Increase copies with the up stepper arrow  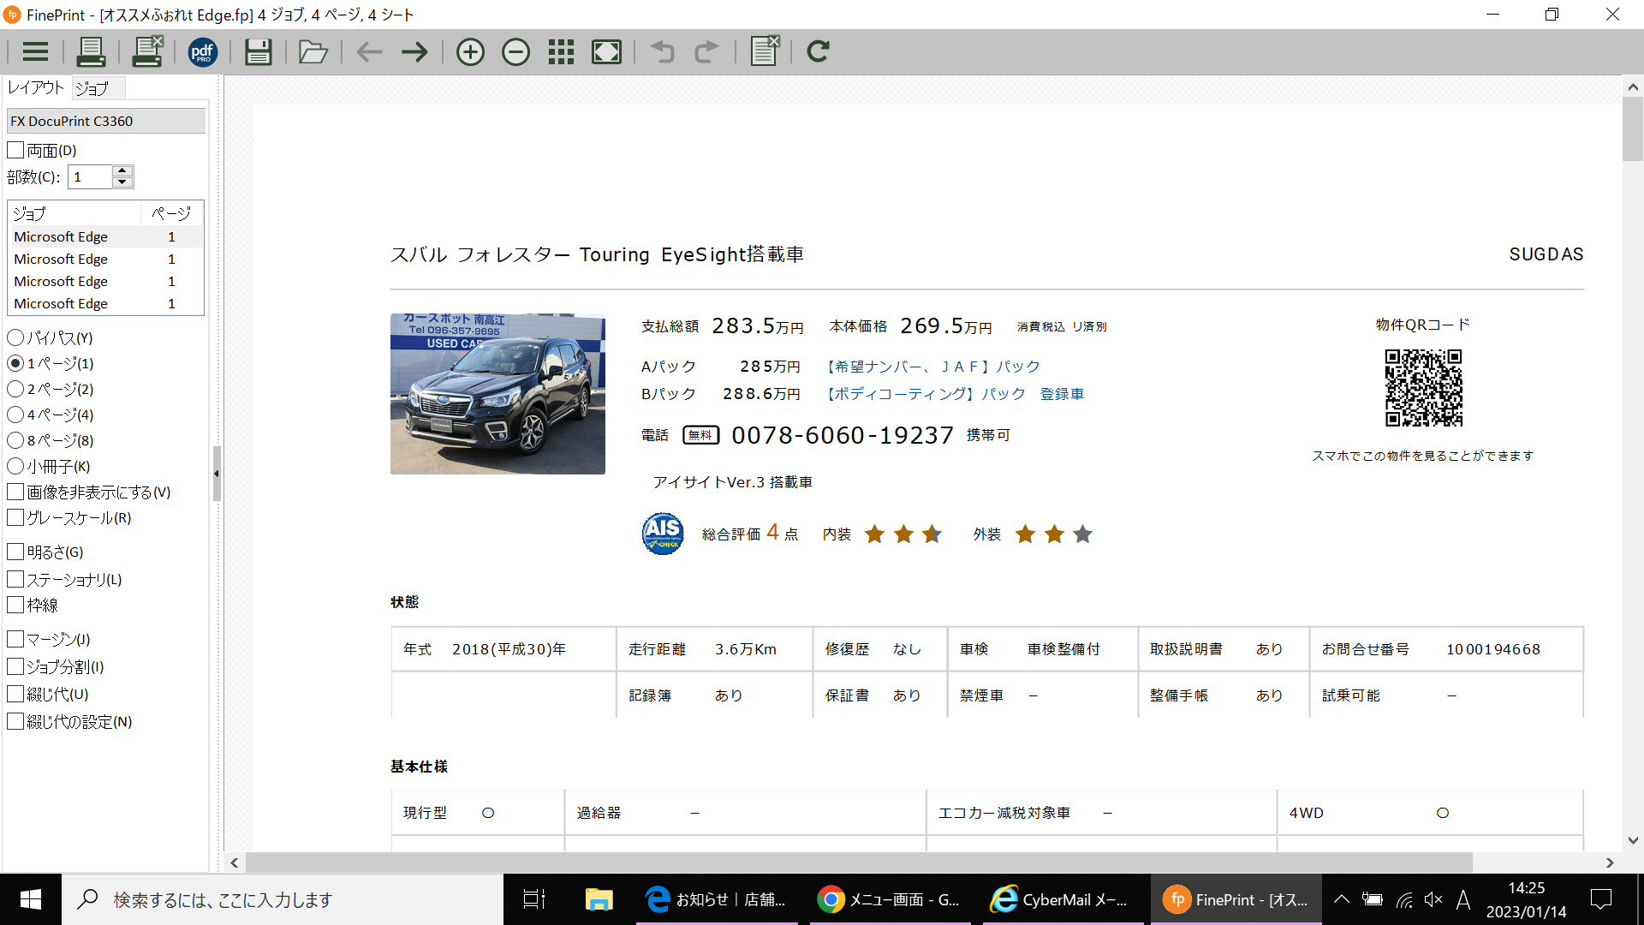122,170
